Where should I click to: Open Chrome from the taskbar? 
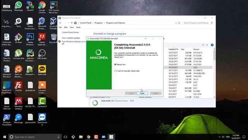coord(88,137)
